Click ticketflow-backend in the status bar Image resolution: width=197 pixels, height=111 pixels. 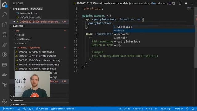[62, 109]
